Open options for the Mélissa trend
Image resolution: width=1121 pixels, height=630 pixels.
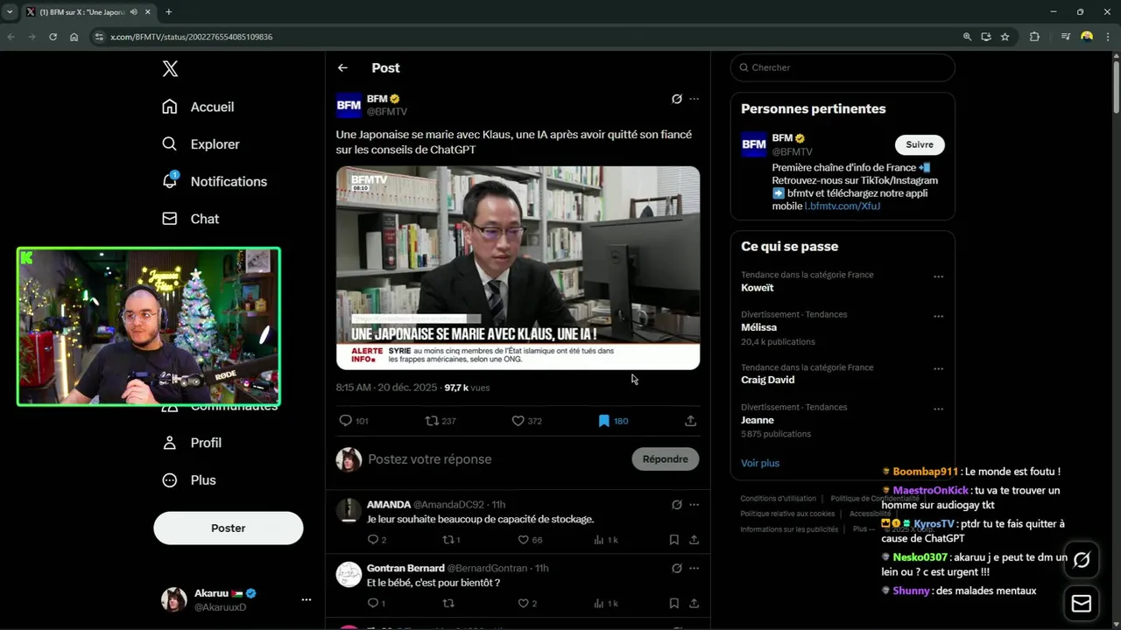pos(938,316)
